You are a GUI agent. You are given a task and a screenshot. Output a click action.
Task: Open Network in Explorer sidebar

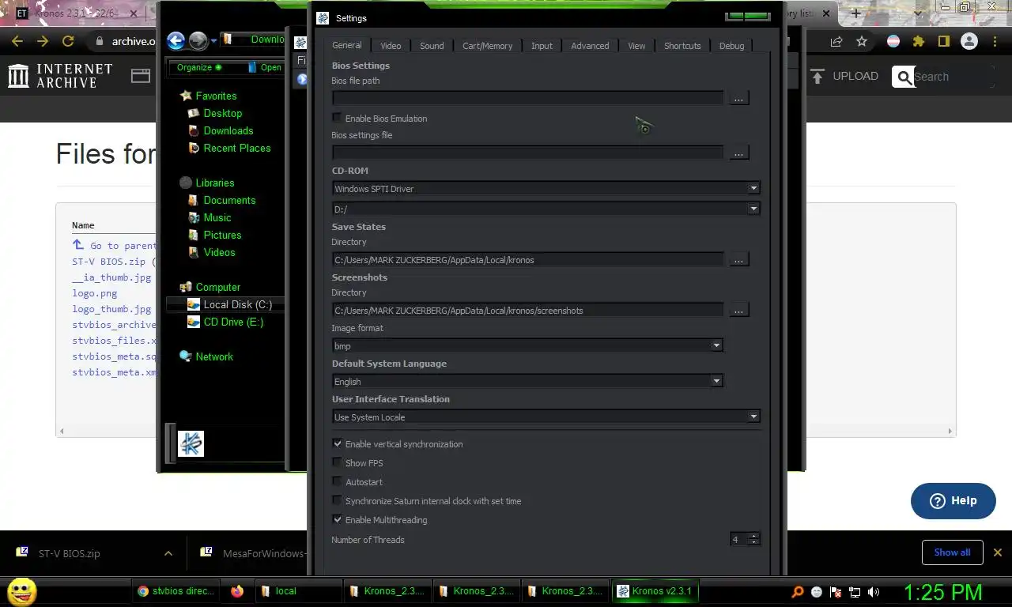tap(206, 356)
